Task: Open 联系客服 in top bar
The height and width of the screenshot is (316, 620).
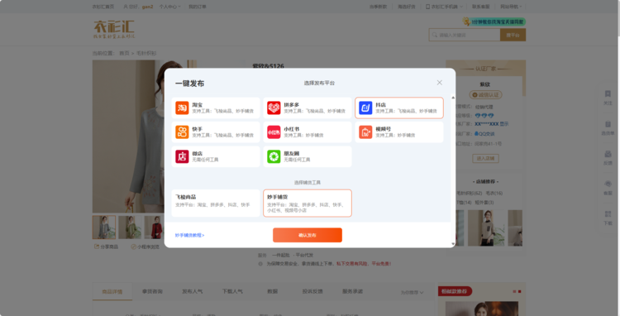Action: tap(480, 7)
